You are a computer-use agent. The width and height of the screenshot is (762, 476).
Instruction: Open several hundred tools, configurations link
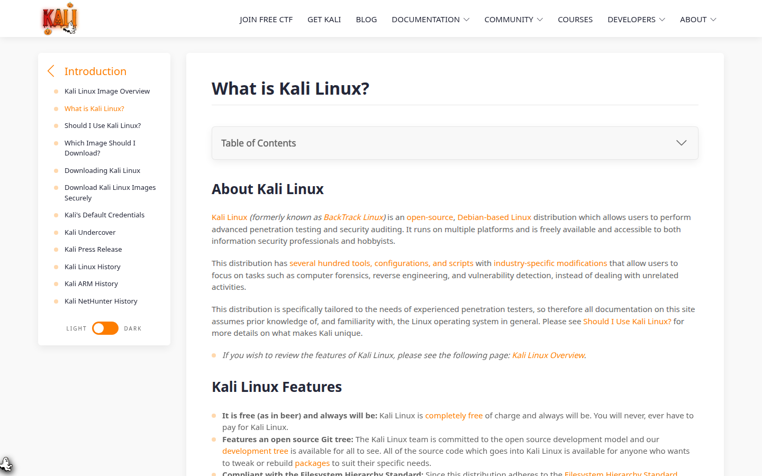(x=382, y=263)
